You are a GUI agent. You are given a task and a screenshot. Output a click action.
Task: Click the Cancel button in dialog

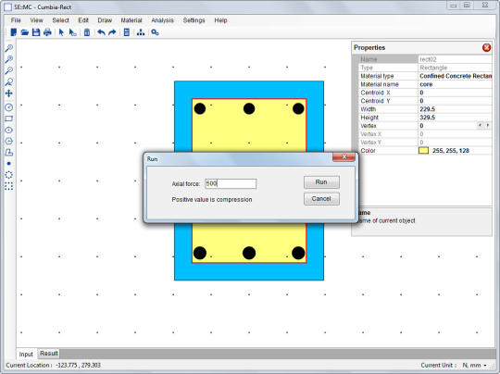(x=321, y=199)
